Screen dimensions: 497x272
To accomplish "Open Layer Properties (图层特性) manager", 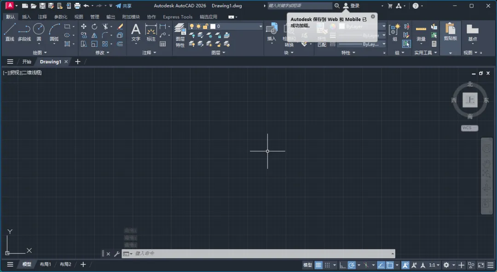I will 180,35.
